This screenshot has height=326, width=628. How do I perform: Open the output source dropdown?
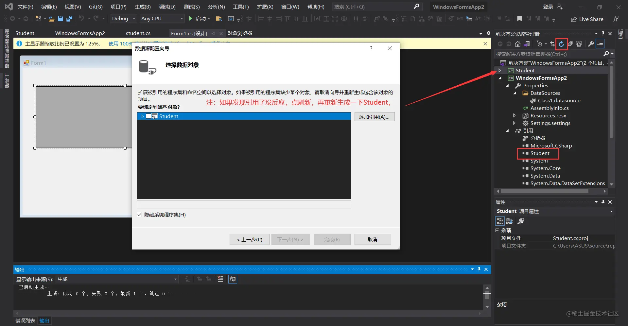tap(117, 279)
